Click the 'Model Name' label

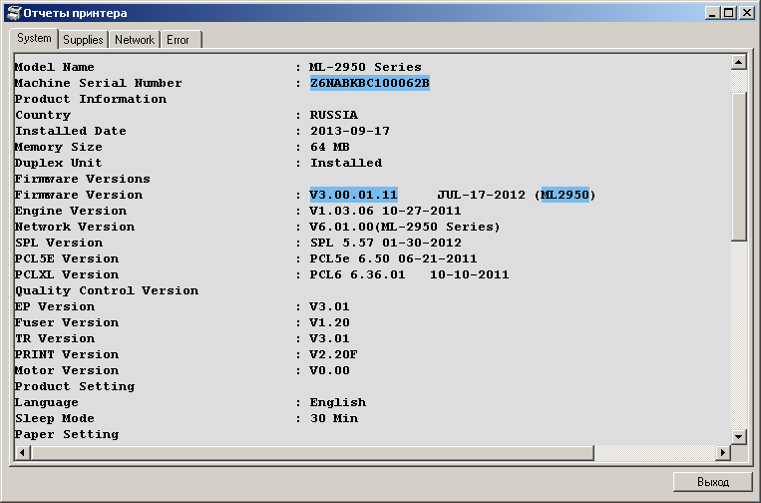coord(54,67)
